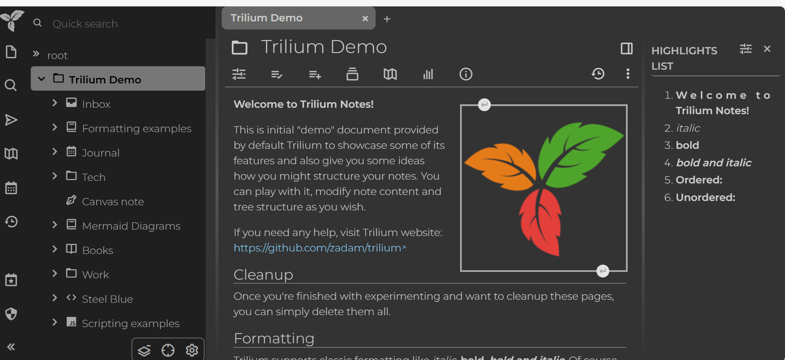Expand the Steel Blue tree node

point(54,298)
